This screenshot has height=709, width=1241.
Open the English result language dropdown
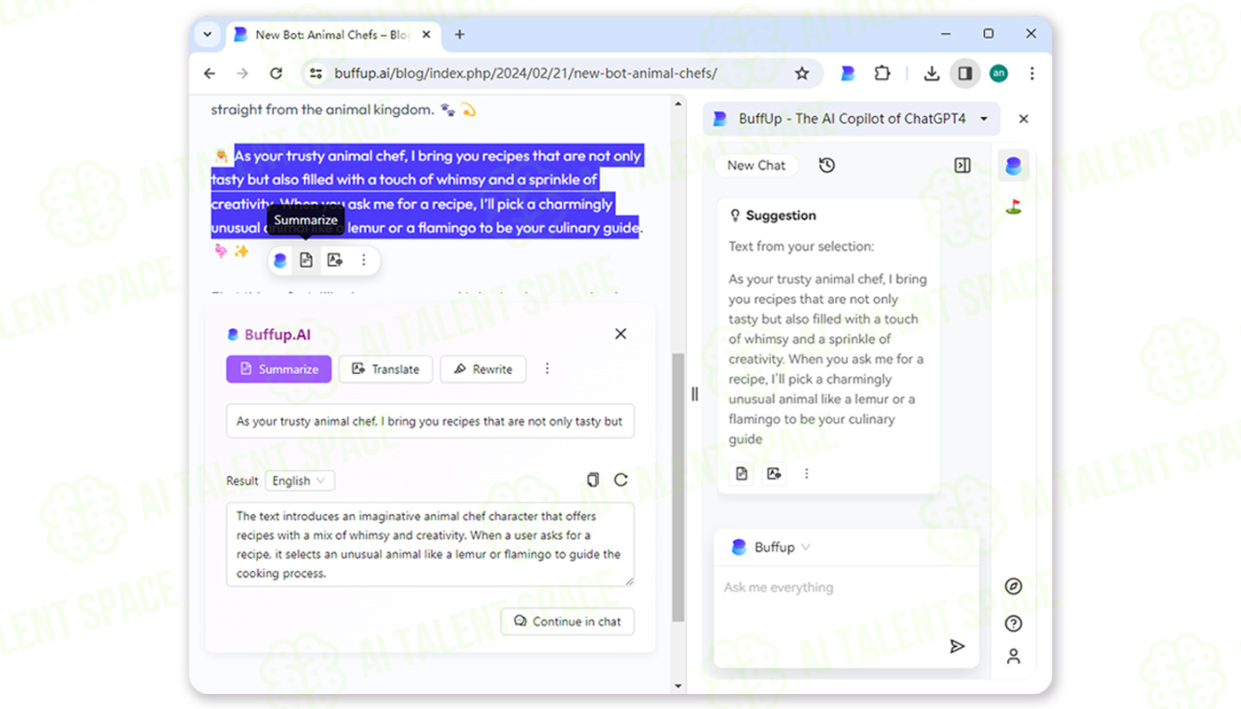(x=300, y=480)
